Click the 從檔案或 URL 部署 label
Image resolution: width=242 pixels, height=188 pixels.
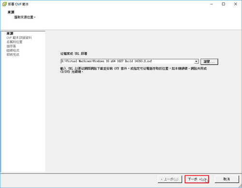point(74,53)
